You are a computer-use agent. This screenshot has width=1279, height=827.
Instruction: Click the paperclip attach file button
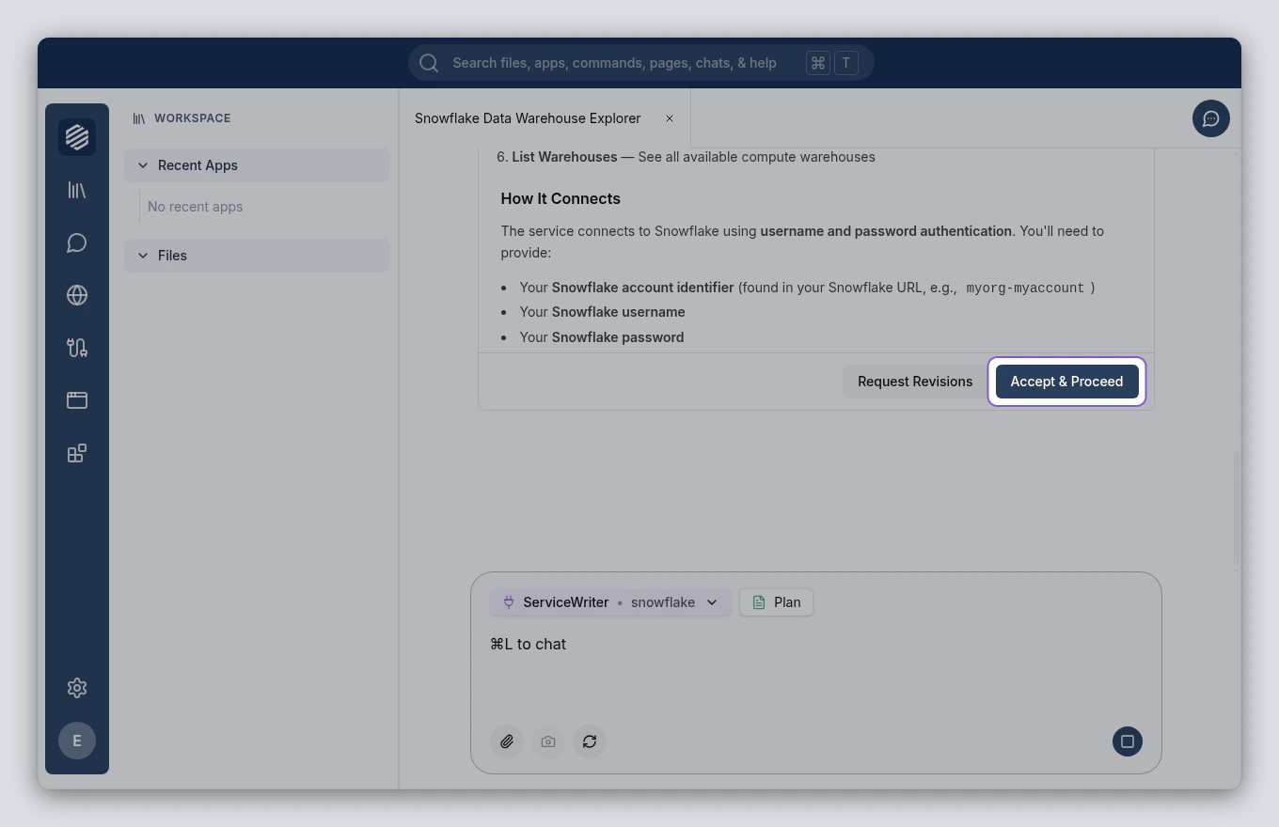click(507, 741)
